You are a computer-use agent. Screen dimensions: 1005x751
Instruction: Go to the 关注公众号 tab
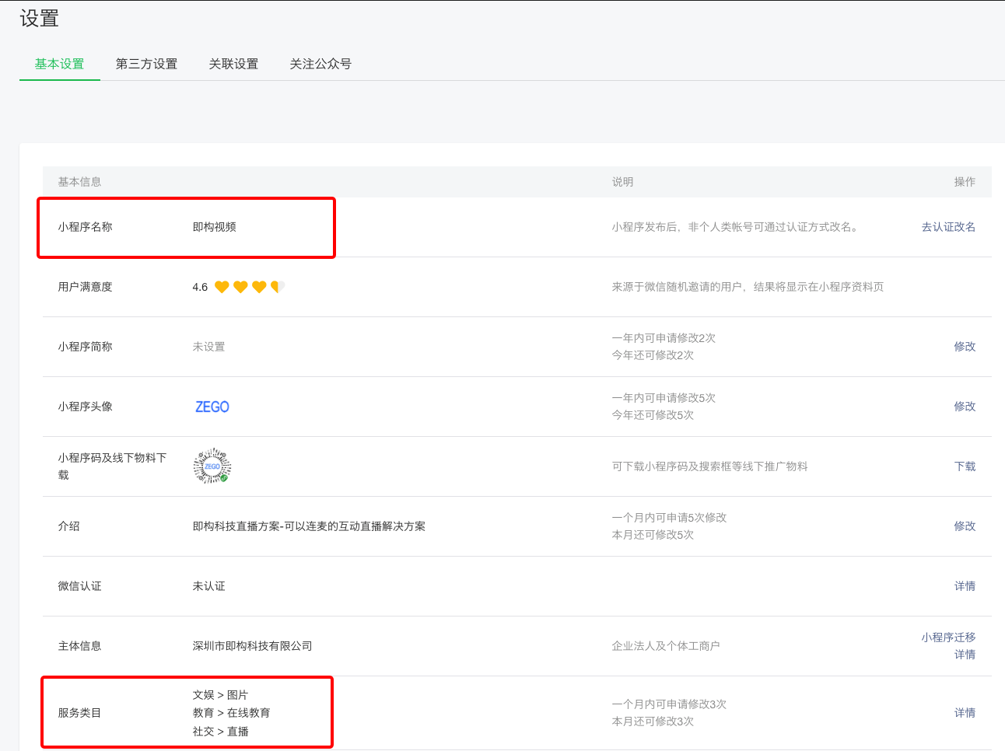tap(320, 64)
